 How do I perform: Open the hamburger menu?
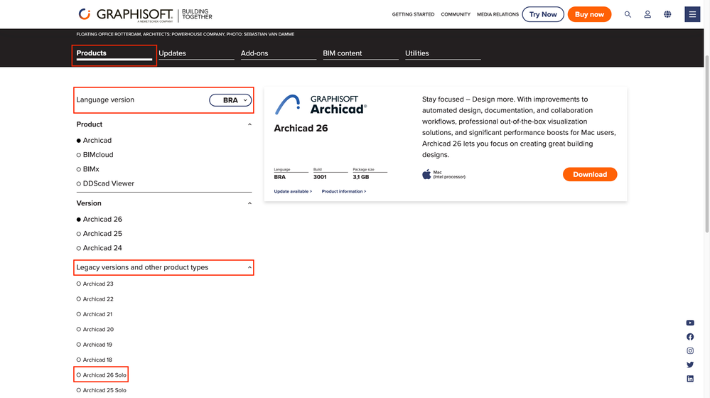tap(692, 14)
